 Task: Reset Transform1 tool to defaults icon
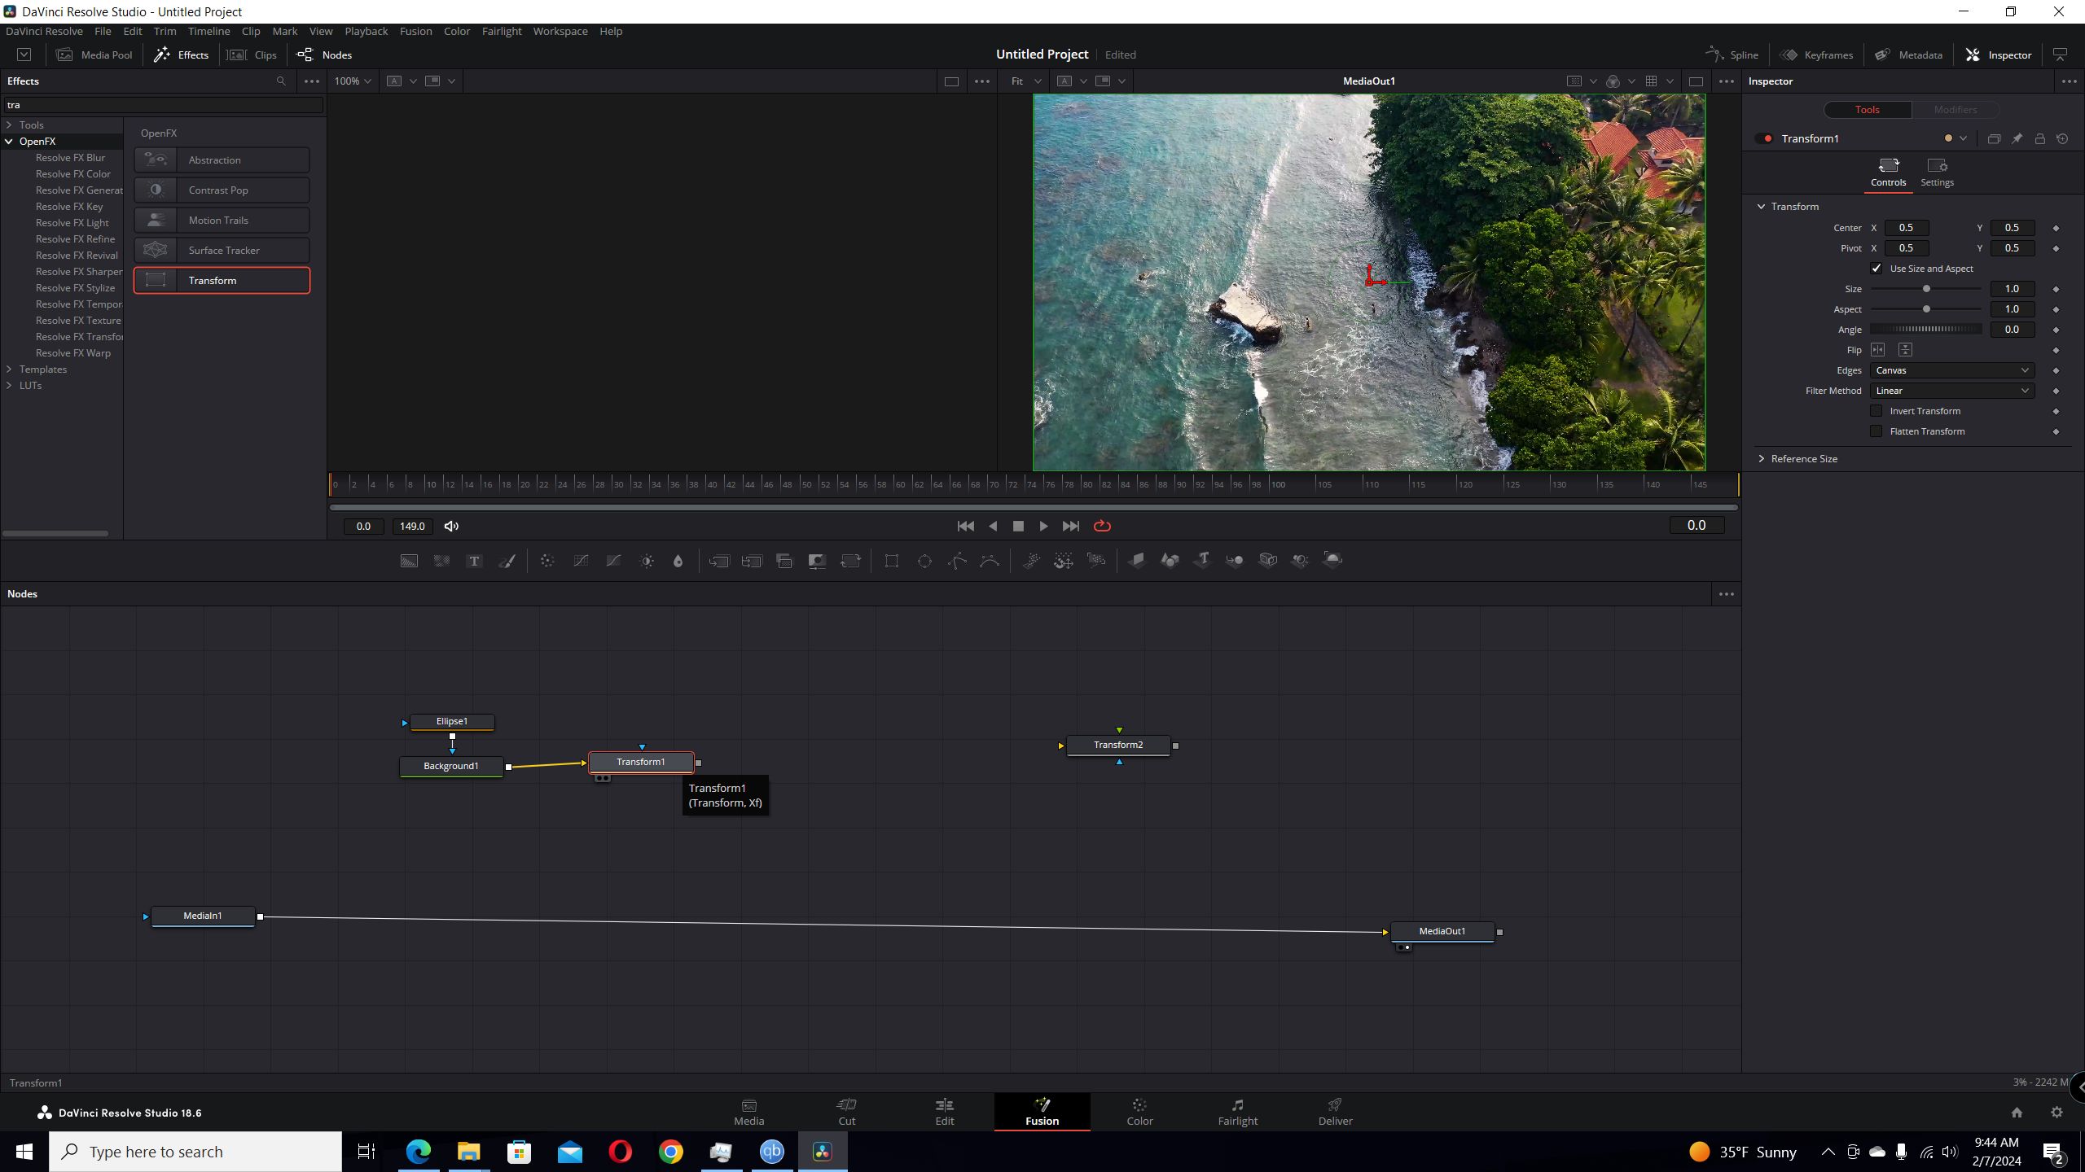2062,139
